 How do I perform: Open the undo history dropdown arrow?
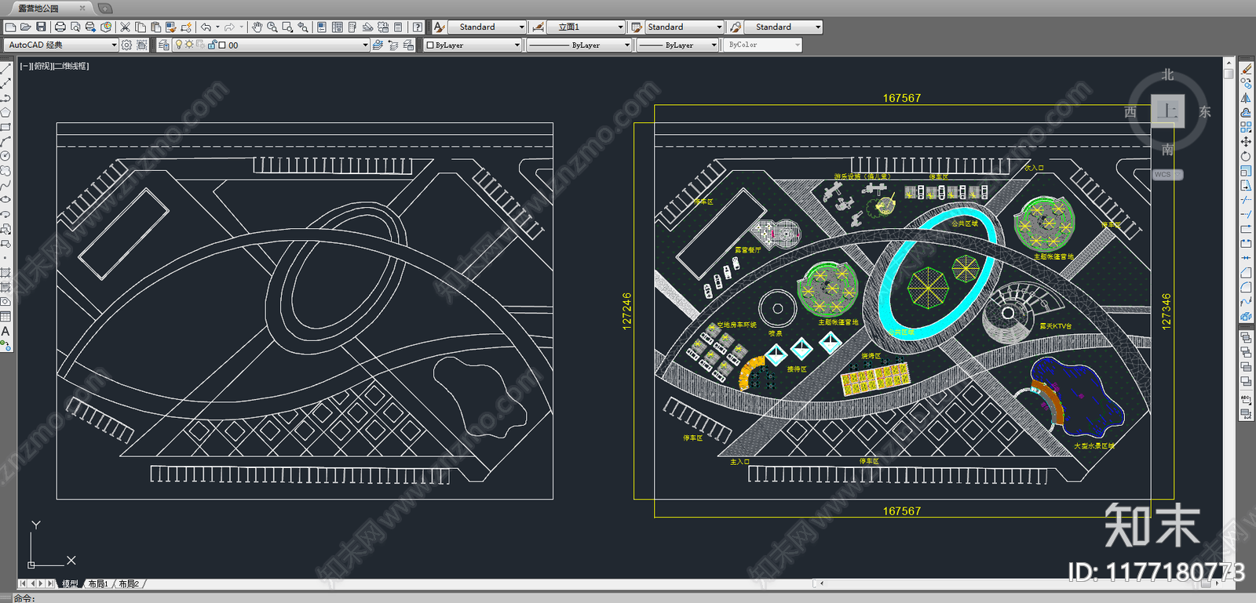217,27
